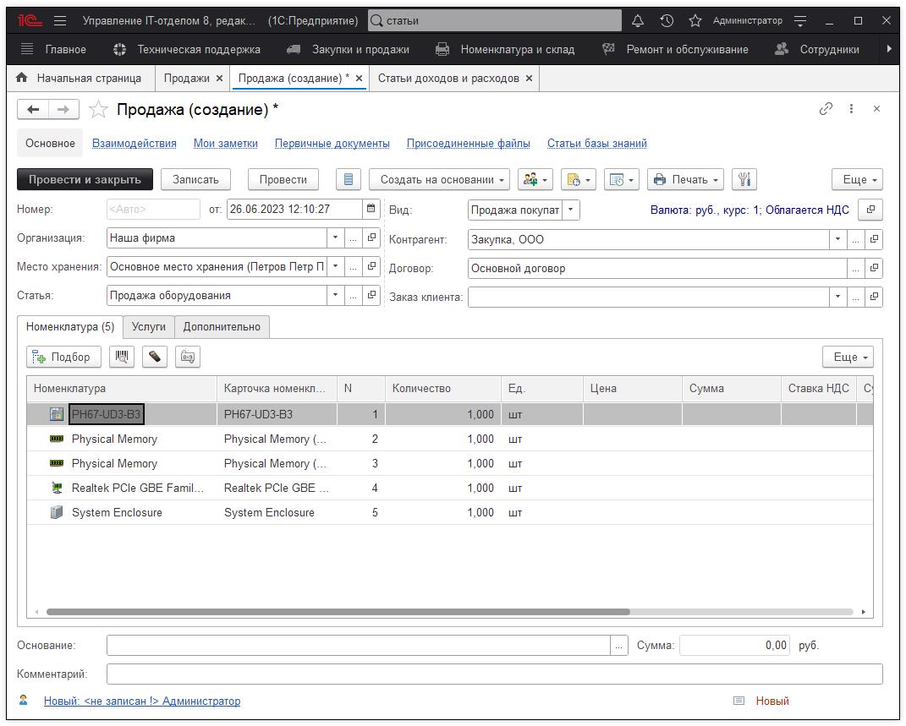The width and height of the screenshot is (906, 726).
Task: Click the horizontal scrollbar in items table
Action: (x=338, y=612)
